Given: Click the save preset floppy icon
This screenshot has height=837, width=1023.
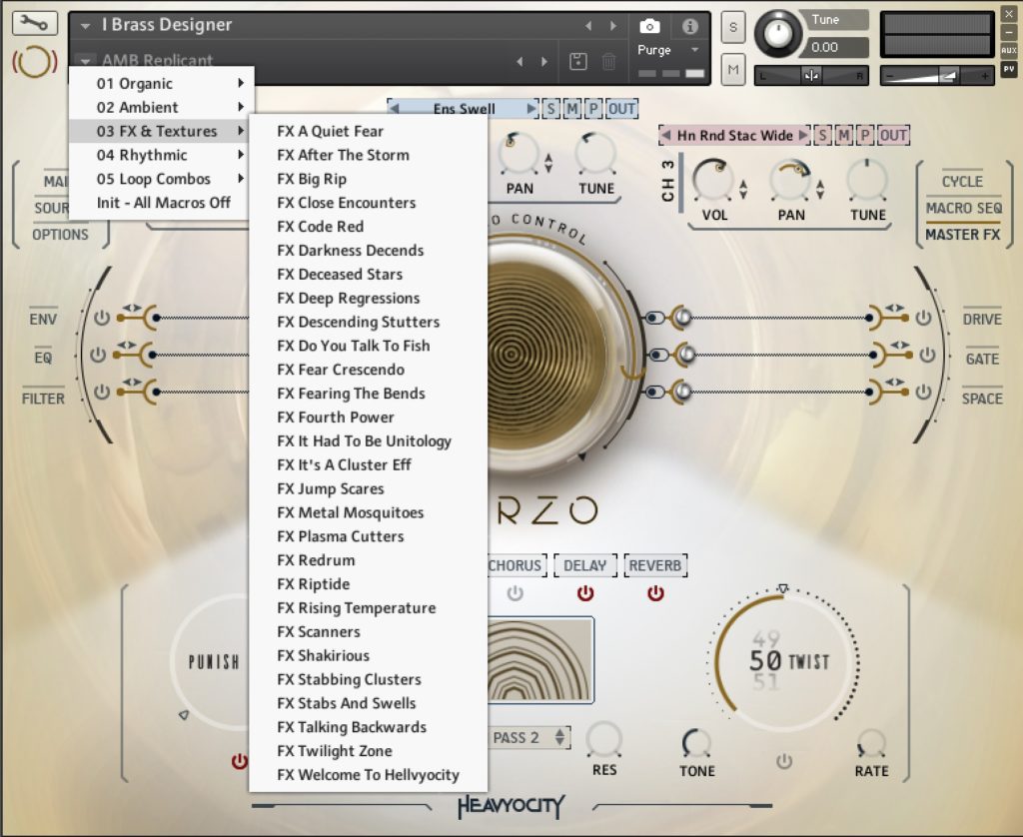Looking at the screenshot, I should coord(578,61).
